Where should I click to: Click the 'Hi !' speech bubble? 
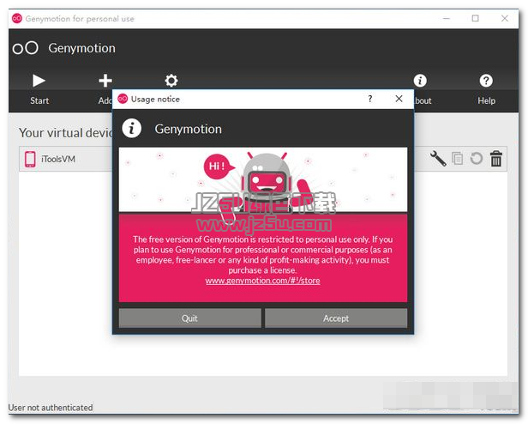219,167
